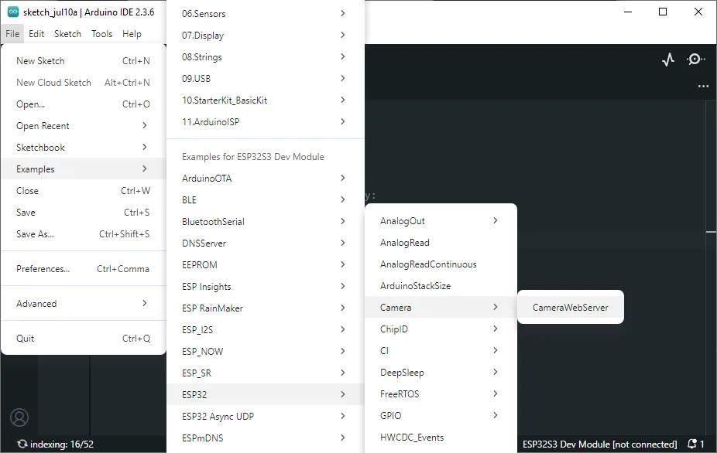Open ArduinoStackSize example
Viewport: 717px width, 453px height.
coord(441,286)
